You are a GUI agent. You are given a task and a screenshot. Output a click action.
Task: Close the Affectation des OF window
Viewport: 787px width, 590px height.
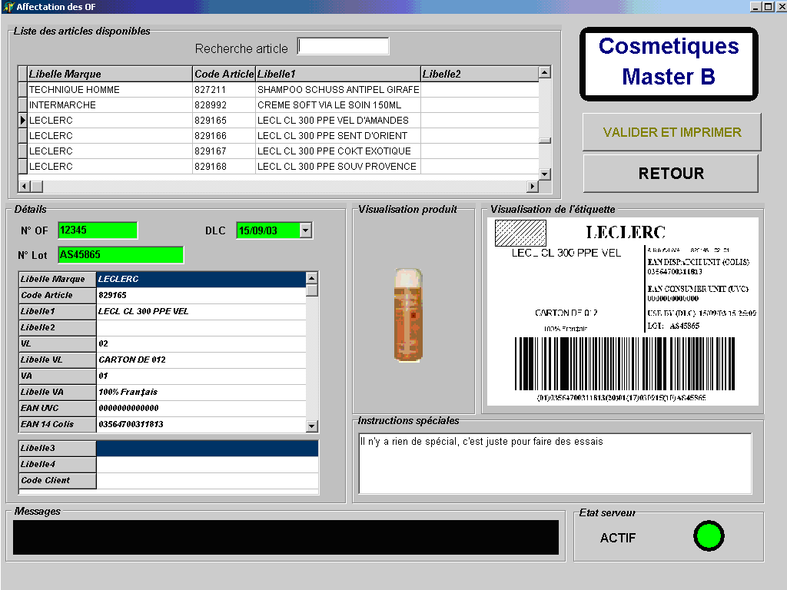780,6
